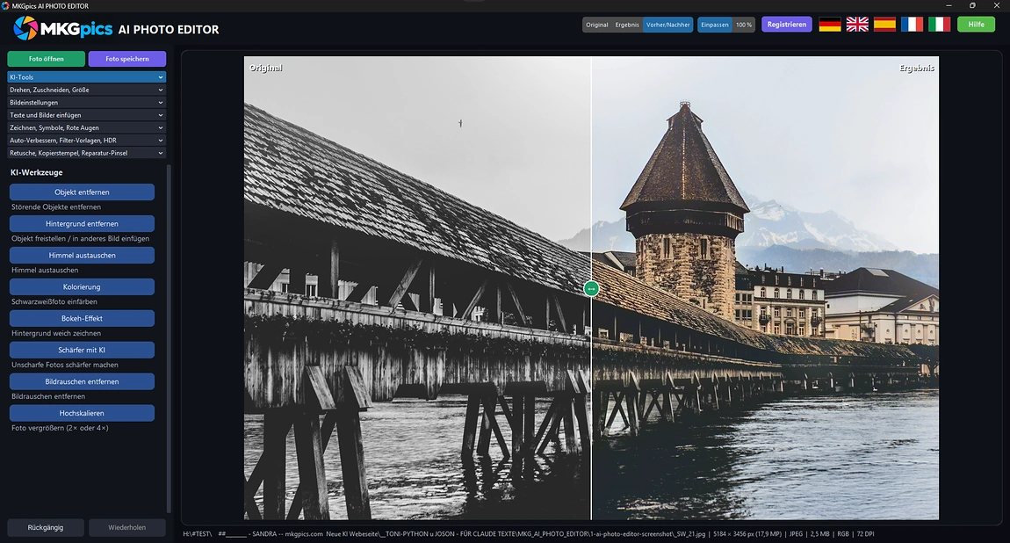
Task: Switch view to Ergebnis only
Action: (627, 25)
